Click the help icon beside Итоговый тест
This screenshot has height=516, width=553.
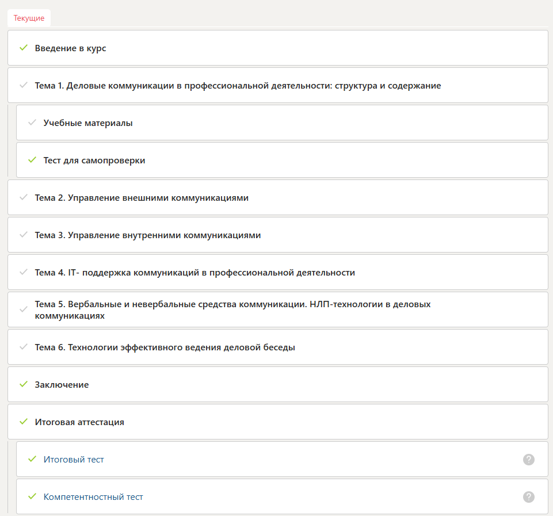(x=529, y=459)
